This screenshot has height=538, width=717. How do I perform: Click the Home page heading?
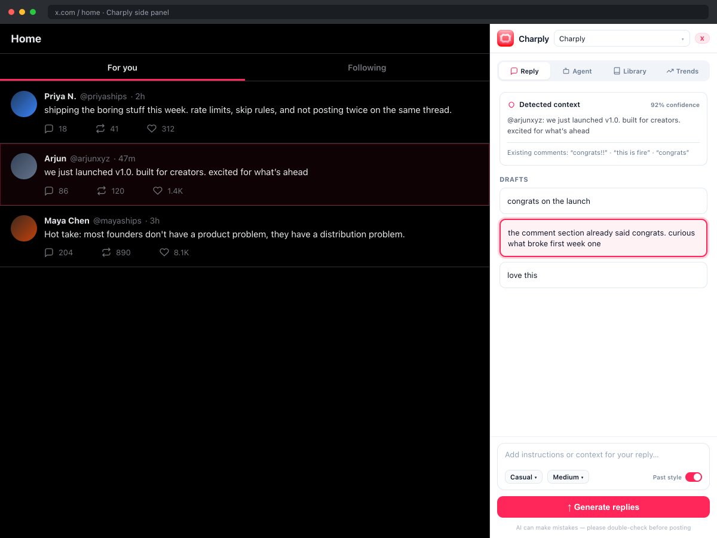26,39
